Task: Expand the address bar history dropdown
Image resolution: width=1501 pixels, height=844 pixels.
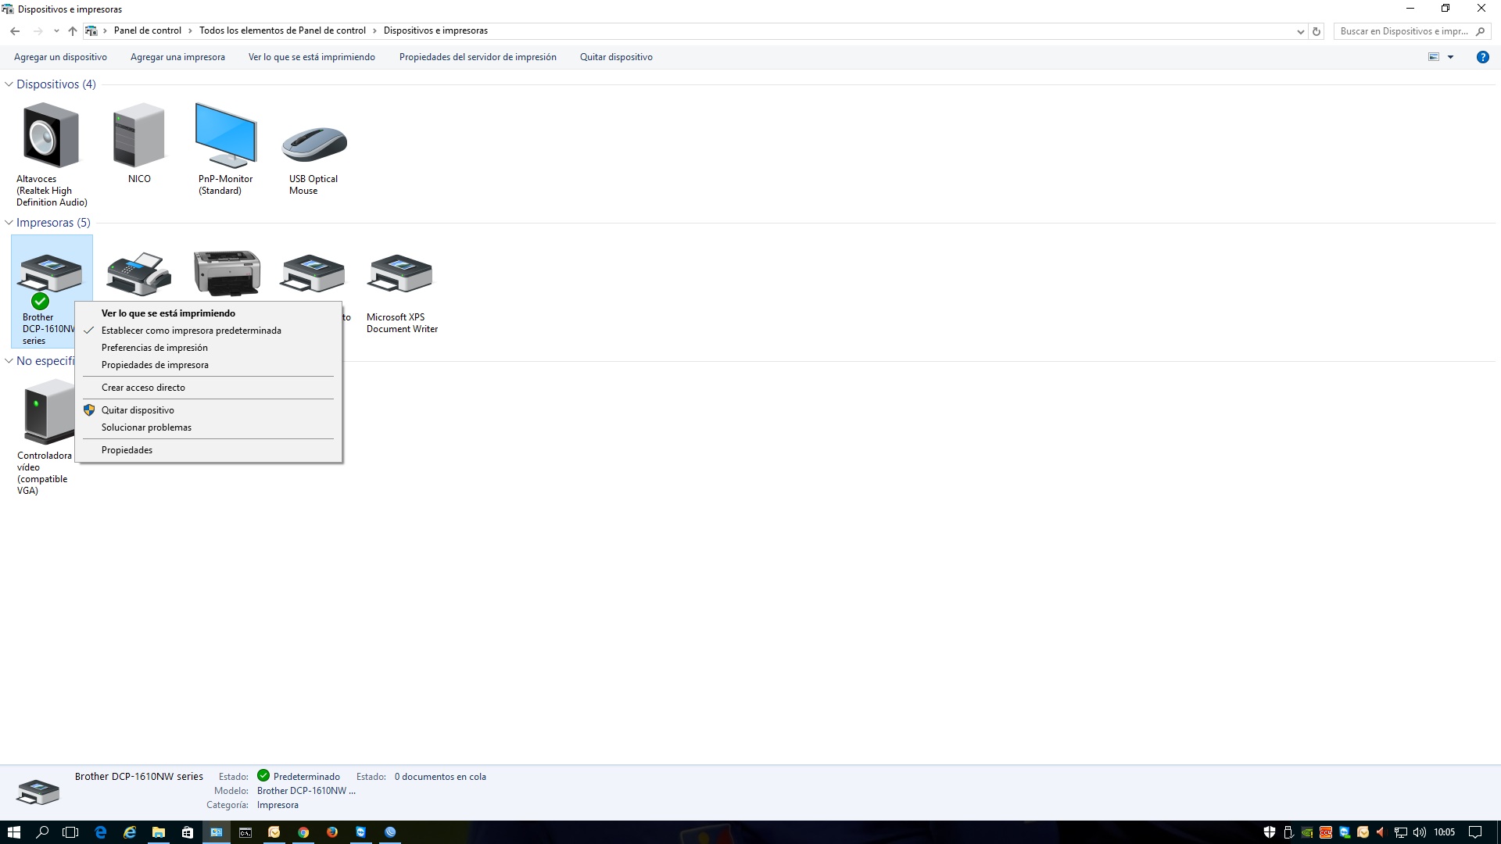Action: pyautogui.click(x=1300, y=31)
